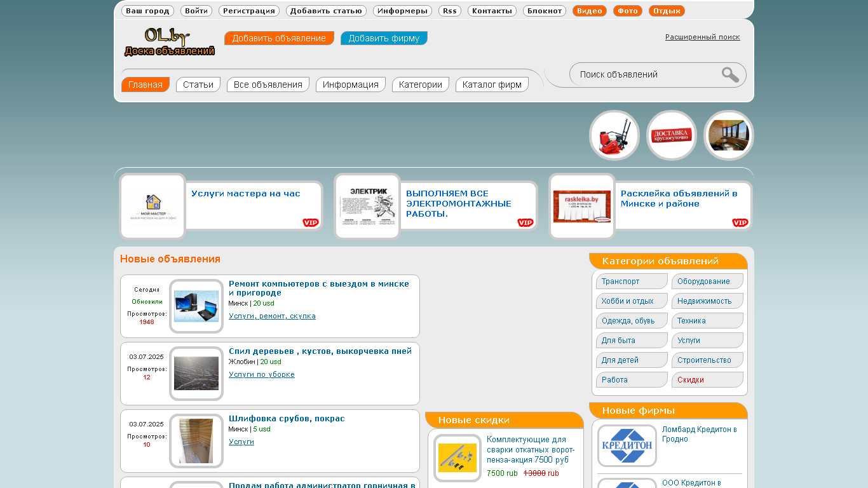Click the Добавить фирму button
This screenshot has height=488, width=868.
384,38
